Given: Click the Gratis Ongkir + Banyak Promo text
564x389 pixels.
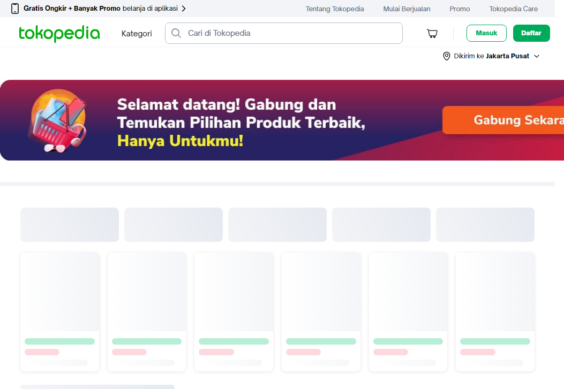Looking at the screenshot, I should [x=72, y=8].
